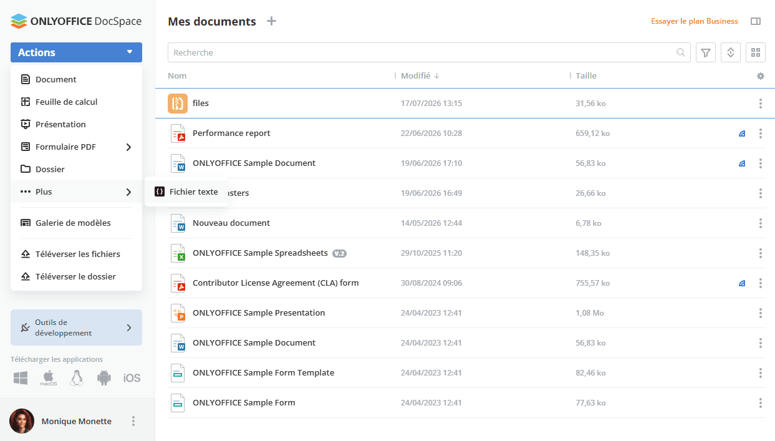This screenshot has height=441, width=775.
Task: Select Dossier menu item
Action: (76, 169)
